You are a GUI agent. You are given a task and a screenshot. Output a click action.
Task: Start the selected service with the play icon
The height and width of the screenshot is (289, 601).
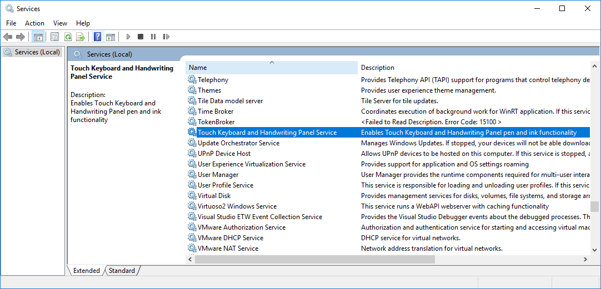coord(128,37)
